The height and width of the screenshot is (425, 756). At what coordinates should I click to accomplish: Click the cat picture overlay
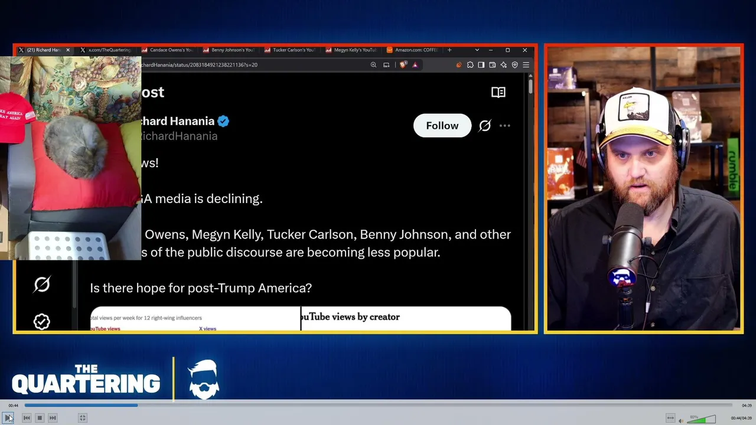[x=71, y=158]
